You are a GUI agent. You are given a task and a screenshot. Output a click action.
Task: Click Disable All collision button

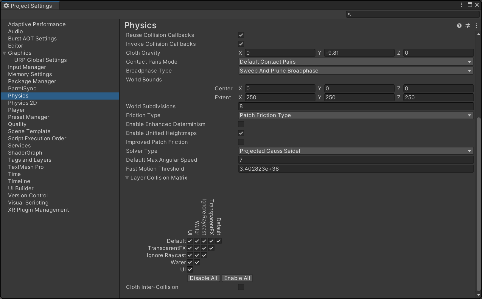[203, 278]
